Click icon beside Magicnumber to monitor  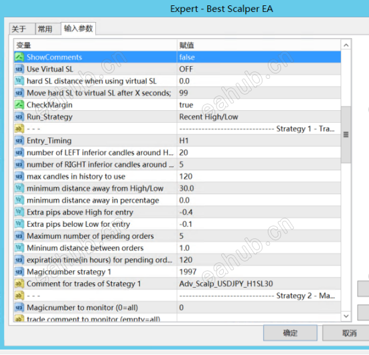(x=19, y=308)
